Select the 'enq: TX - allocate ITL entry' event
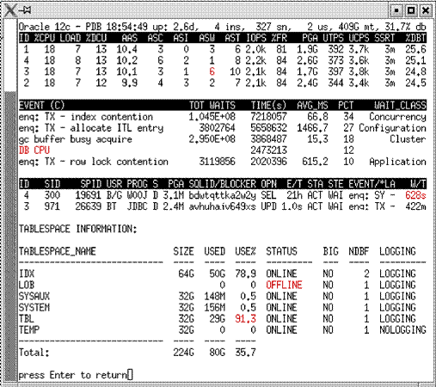The image size is (436, 387). (91, 128)
